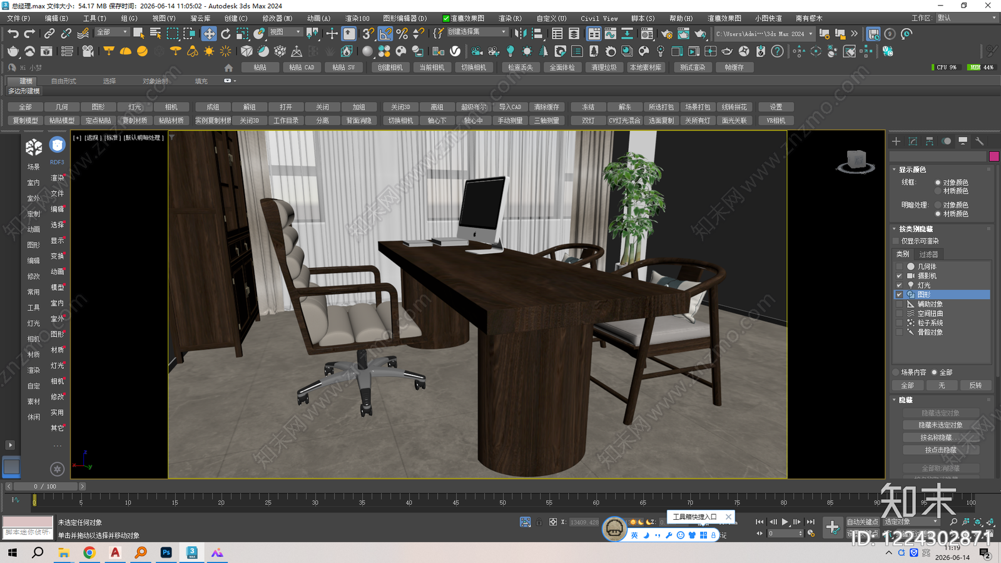Click the light bulb icon in second toolbar
This screenshot has height=563, width=1001.
(511, 51)
